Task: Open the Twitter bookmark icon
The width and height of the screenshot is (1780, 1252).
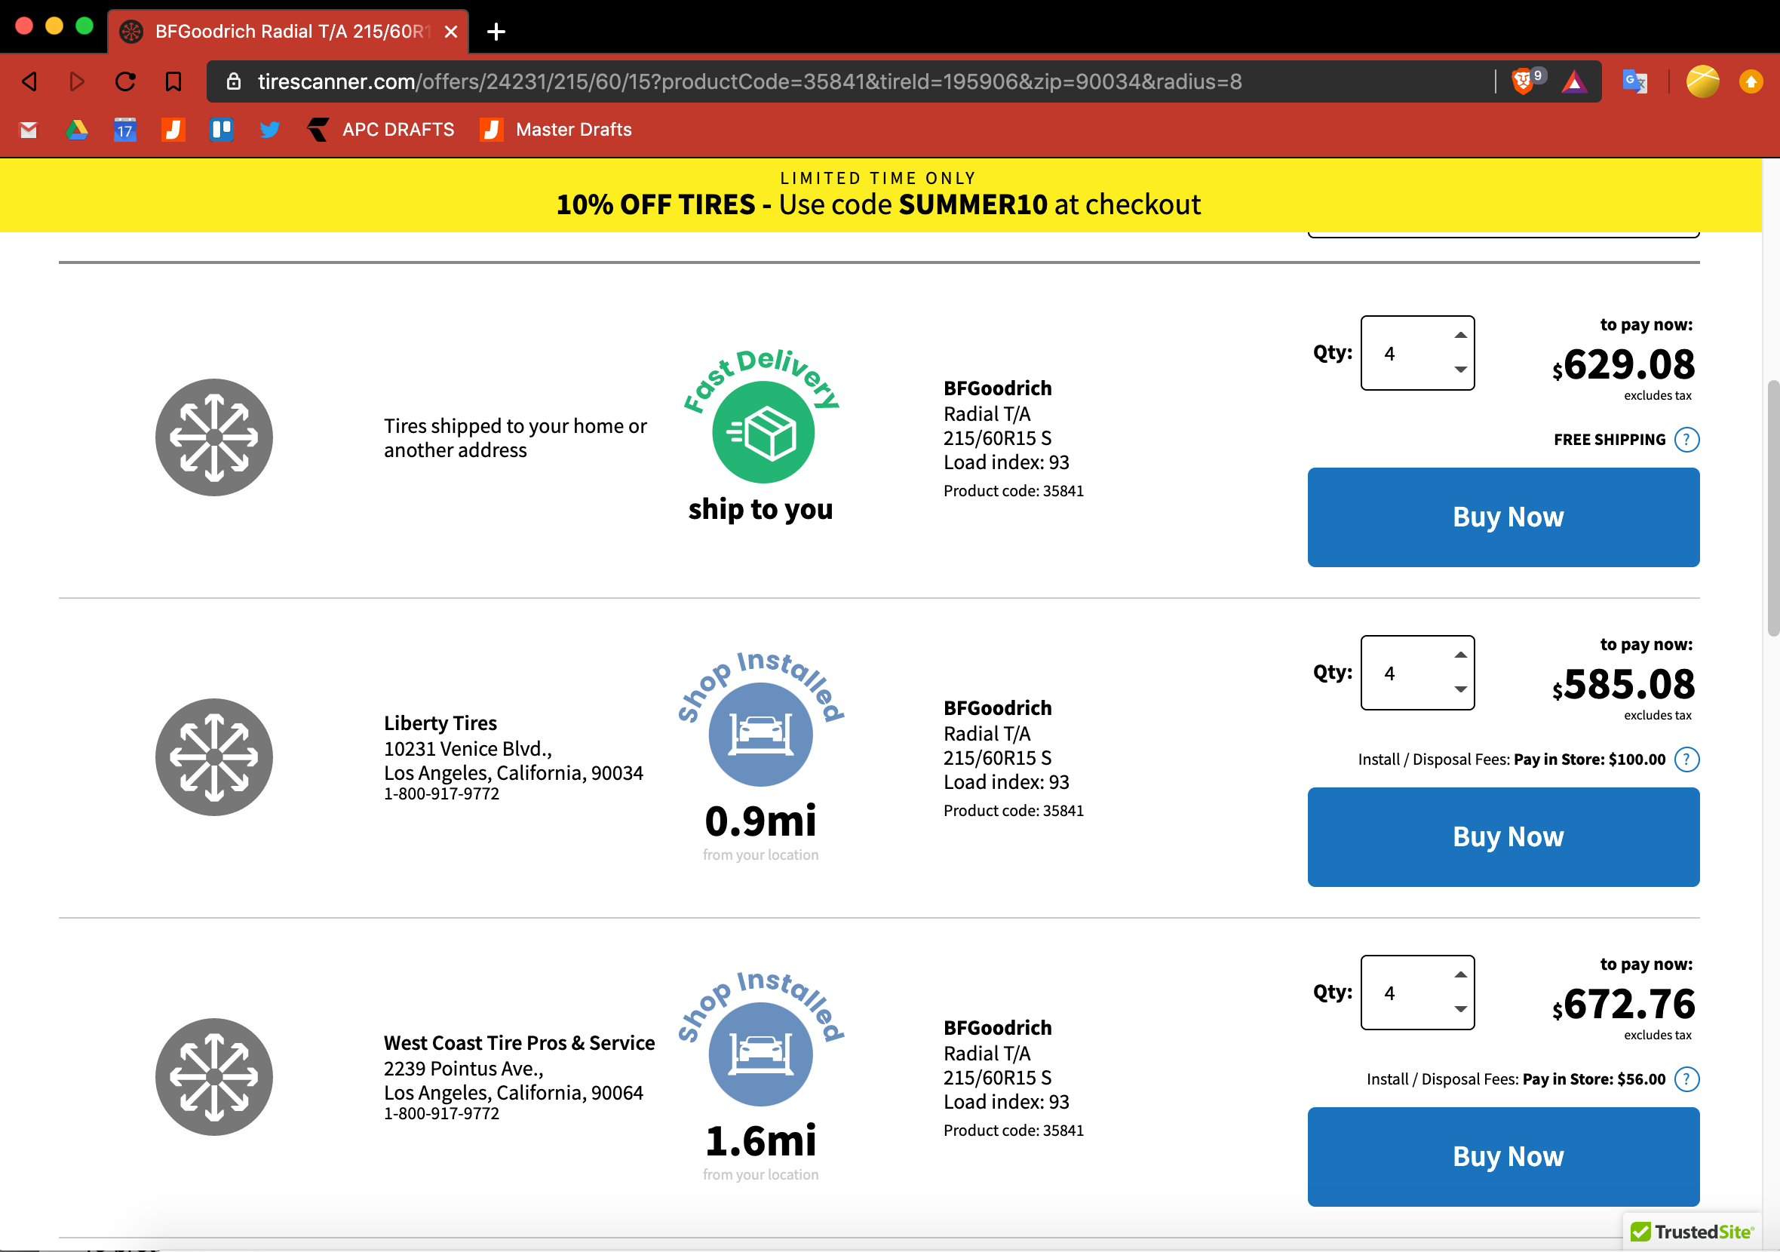Action: coord(270,130)
